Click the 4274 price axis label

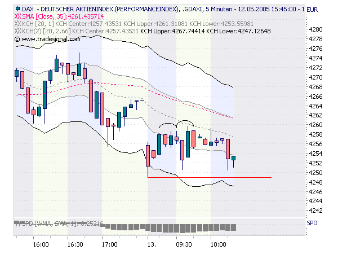click(315, 58)
